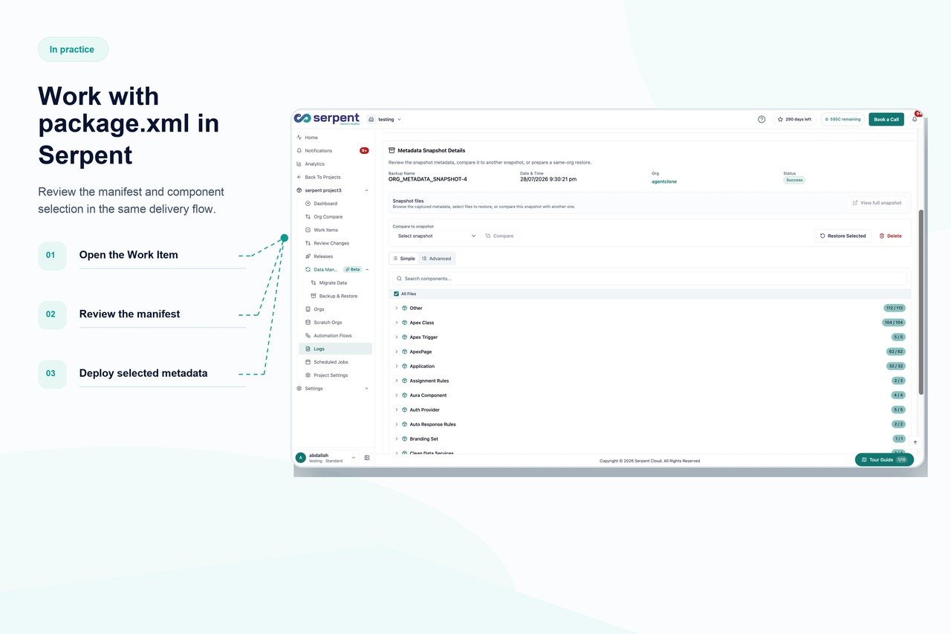The height and width of the screenshot is (634, 951).
Task: Open Notifications via the sidebar bell icon
Action: pos(299,151)
